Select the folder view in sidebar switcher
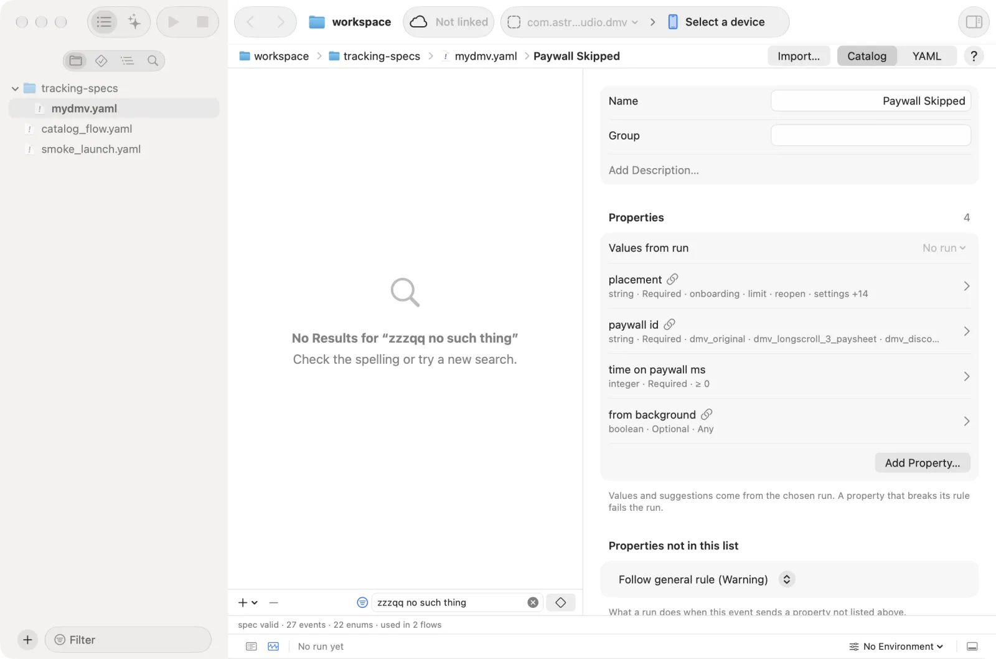 (76, 60)
